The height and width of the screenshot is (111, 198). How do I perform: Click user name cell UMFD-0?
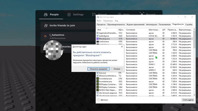pos(152,70)
